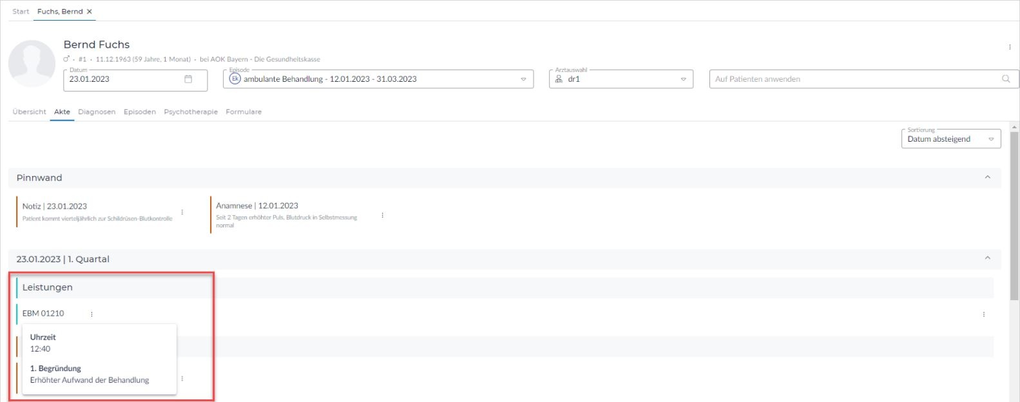Viewport: 1020px width, 402px height.
Task: Collapse the 23.01.2023 1. Quartal section
Action: tap(987, 258)
